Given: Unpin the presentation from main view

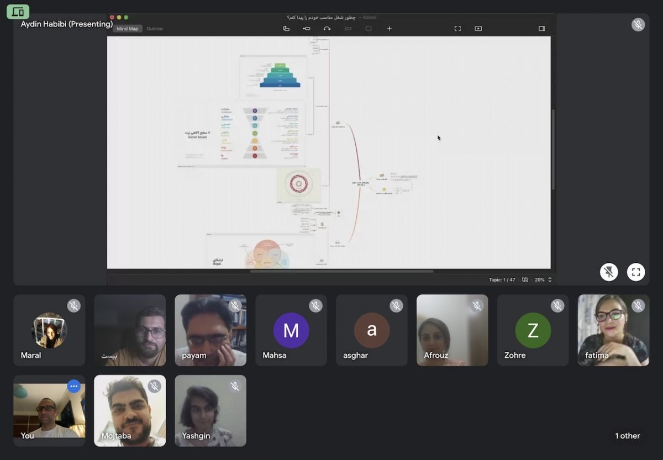Looking at the screenshot, I should (x=609, y=272).
